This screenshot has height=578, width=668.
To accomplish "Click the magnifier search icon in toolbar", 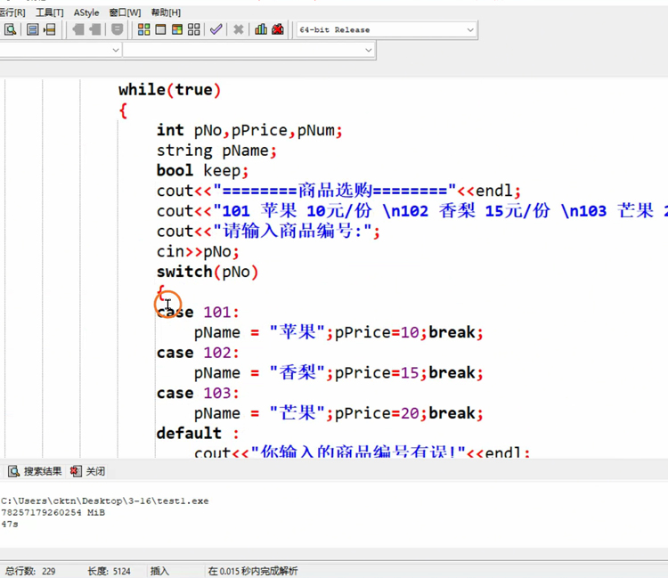I will click(11, 29).
